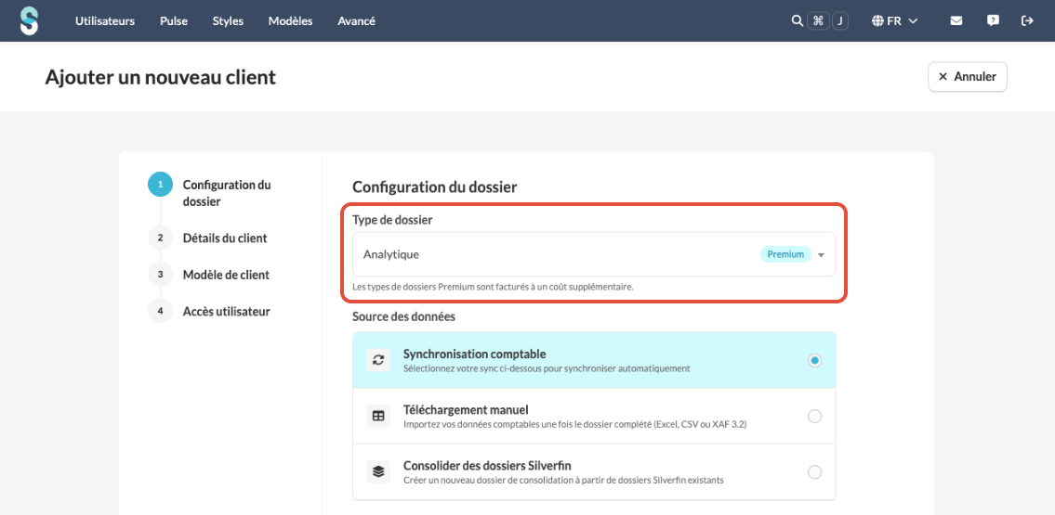The height and width of the screenshot is (515, 1055).
Task: Click the table icon for manual upload
Action: point(378,416)
